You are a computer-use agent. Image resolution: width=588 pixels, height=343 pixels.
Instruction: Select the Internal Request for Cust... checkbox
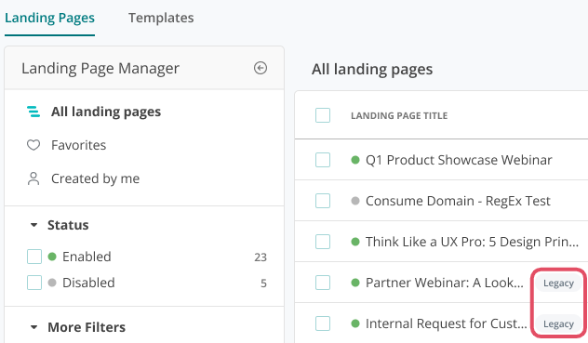[x=323, y=323]
